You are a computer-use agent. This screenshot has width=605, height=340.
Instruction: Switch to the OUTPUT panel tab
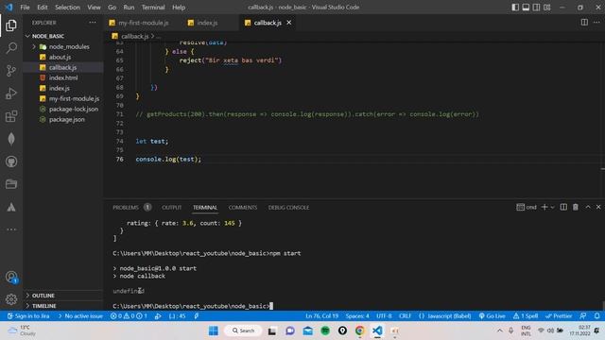point(172,208)
